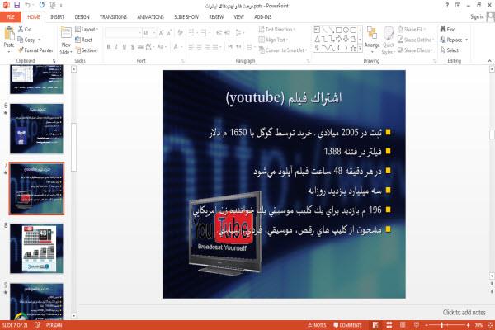
Task: Click Convert to SmartArt
Action: tap(282, 50)
